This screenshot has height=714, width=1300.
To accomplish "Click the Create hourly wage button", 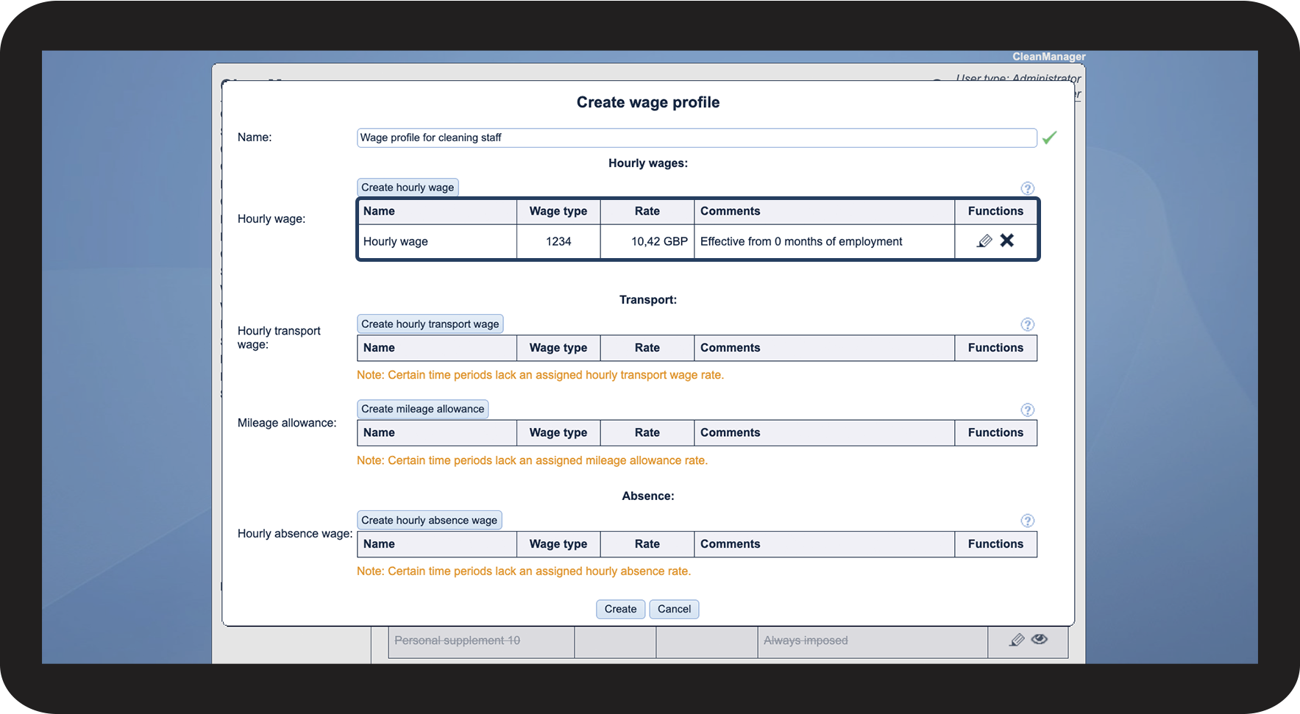I will pyautogui.click(x=408, y=188).
